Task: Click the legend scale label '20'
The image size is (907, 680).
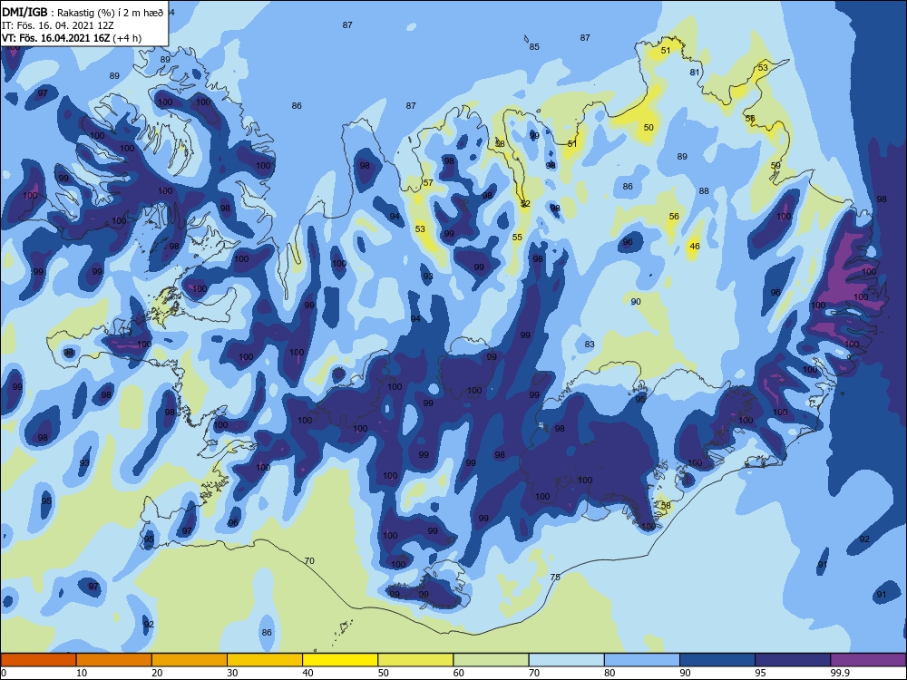Action: pos(157,673)
